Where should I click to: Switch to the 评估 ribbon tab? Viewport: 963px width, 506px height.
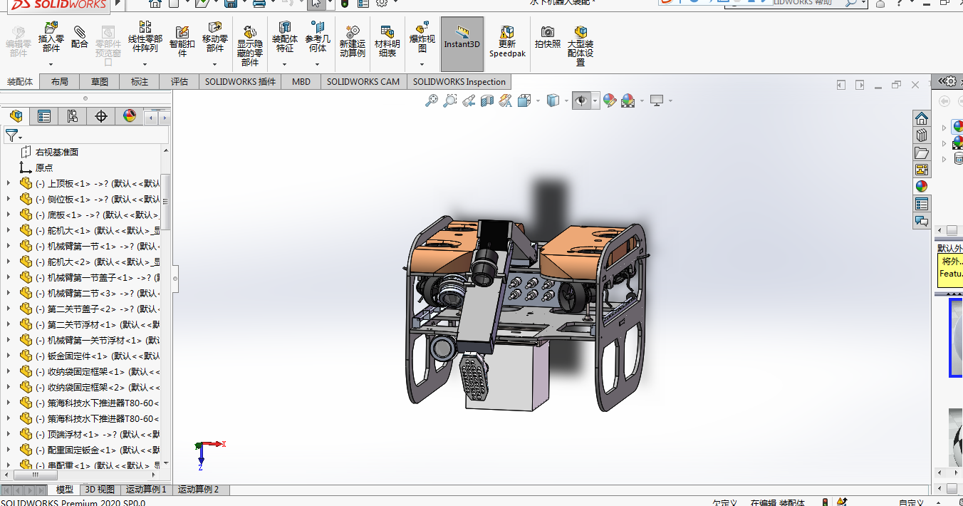click(179, 82)
